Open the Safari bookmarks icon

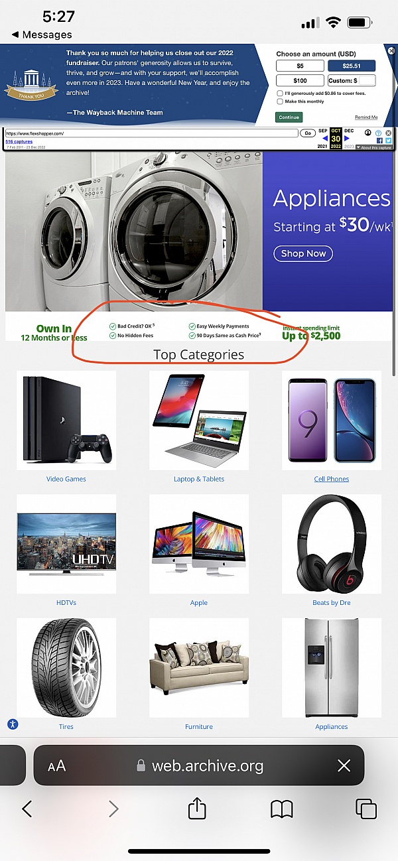pos(282,809)
